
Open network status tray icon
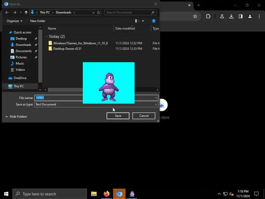click(x=225, y=194)
